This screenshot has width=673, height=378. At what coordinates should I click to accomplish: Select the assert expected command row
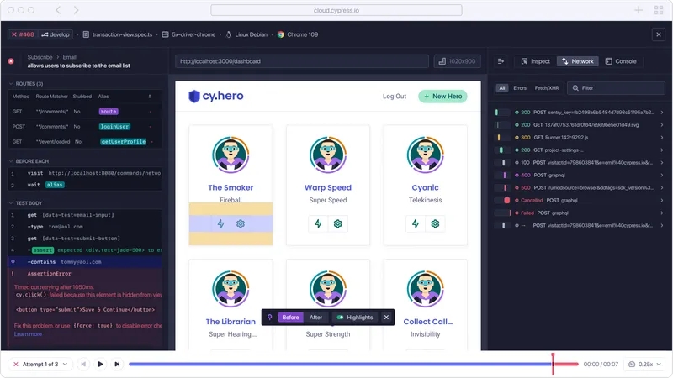(x=86, y=249)
